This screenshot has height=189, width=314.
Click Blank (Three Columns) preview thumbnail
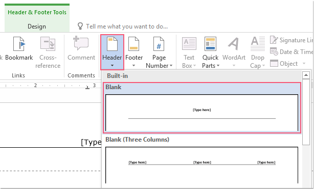[x=202, y=165]
